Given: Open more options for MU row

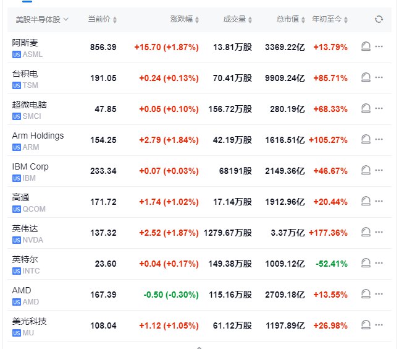Looking at the screenshot, I should [x=379, y=325].
